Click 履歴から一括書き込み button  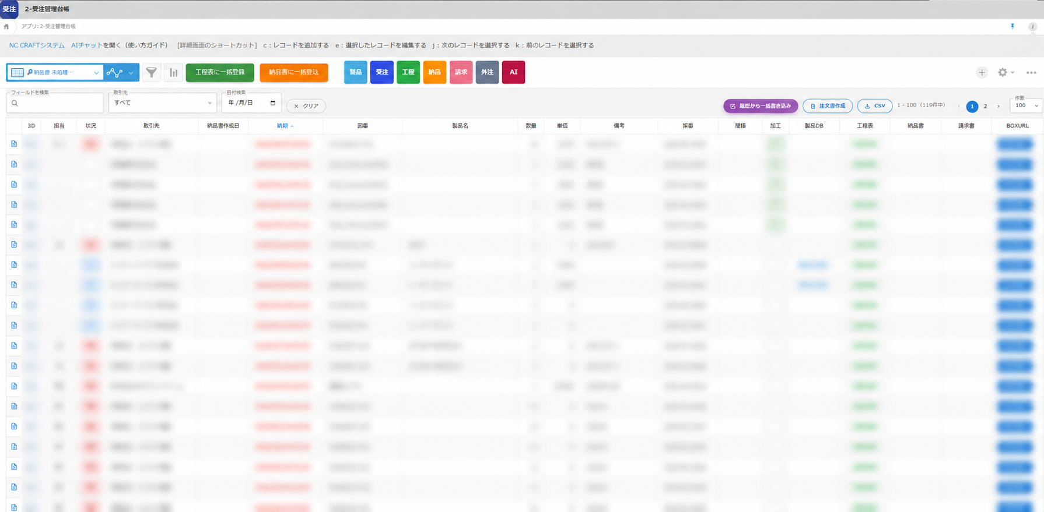[761, 106]
